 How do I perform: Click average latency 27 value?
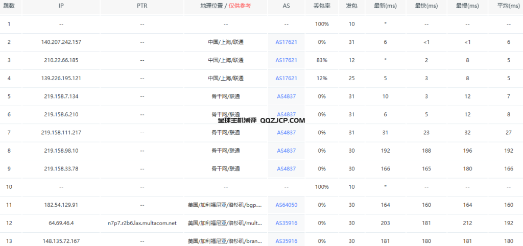point(509,132)
